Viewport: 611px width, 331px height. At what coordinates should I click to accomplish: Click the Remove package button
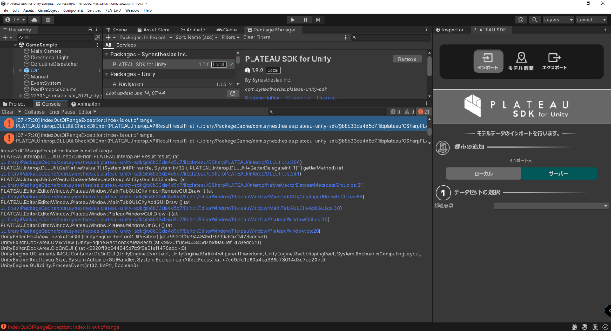[407, 59]
